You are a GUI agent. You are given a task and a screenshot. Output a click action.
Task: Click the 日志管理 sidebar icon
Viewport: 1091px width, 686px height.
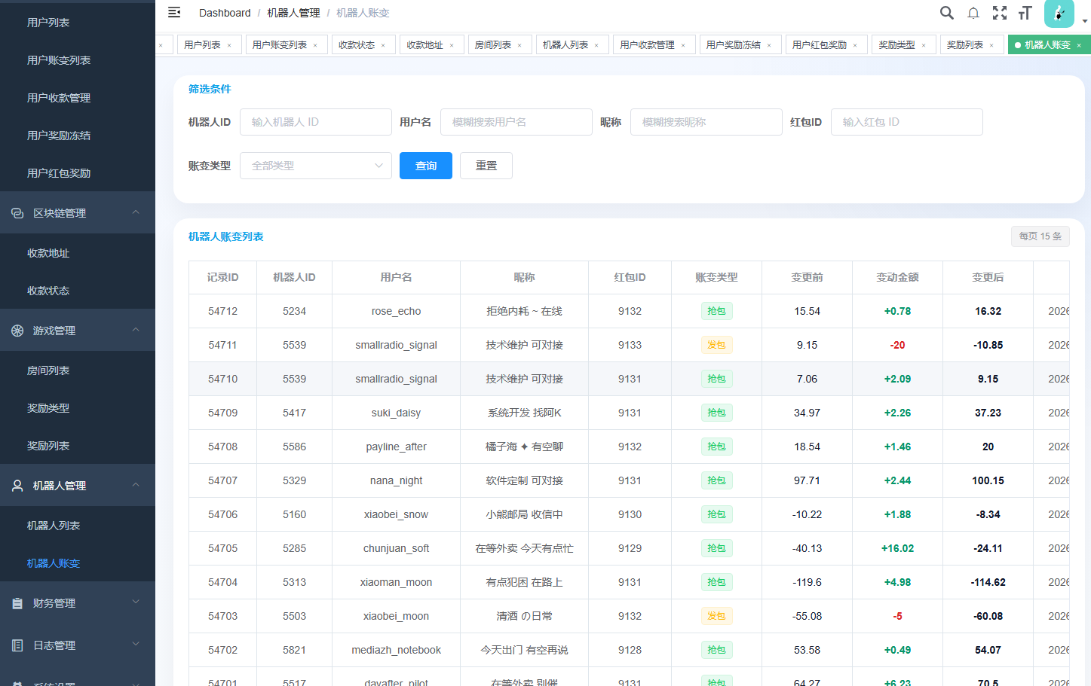[17, 645]
